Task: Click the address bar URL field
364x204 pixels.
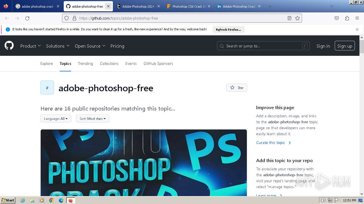Action: [182, 18]
